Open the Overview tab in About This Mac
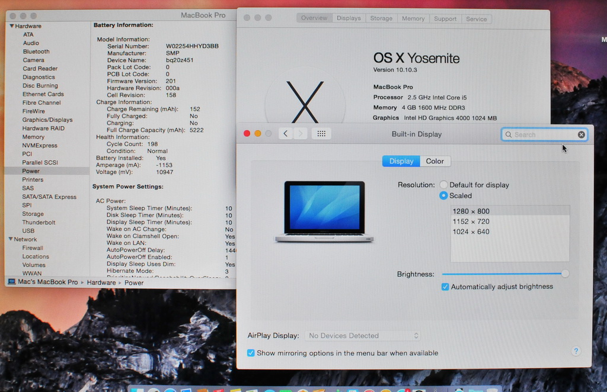This screenshot has height=392, width=607. pos(314,18)
